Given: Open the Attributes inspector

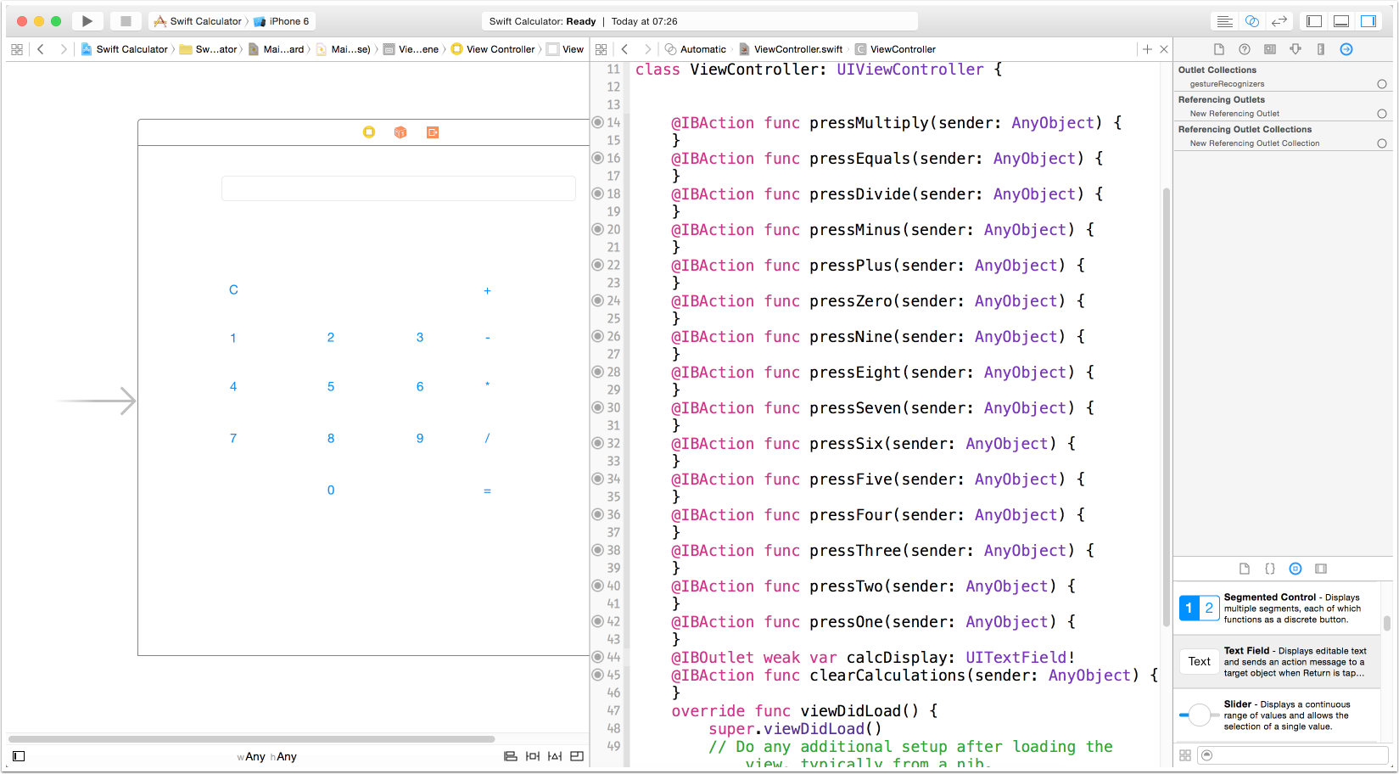Looking at the screenshot, I should coord(1295,49).
